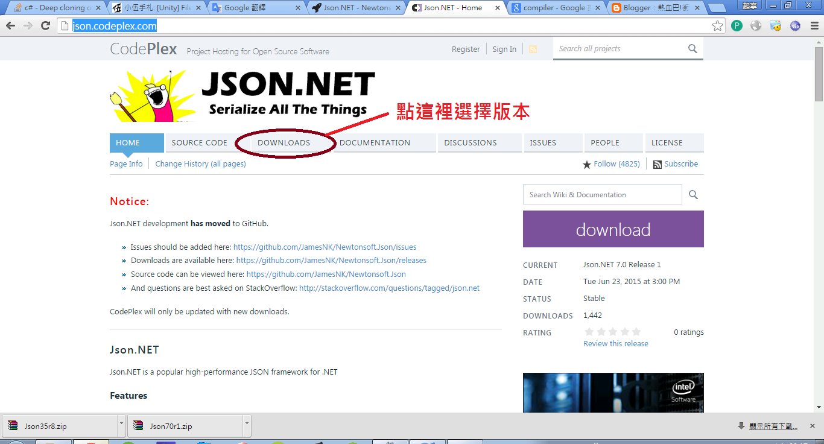Screen dimensions: 824x444
Task: Close the Google 翻譯 tab
Action: click(298, 8)
